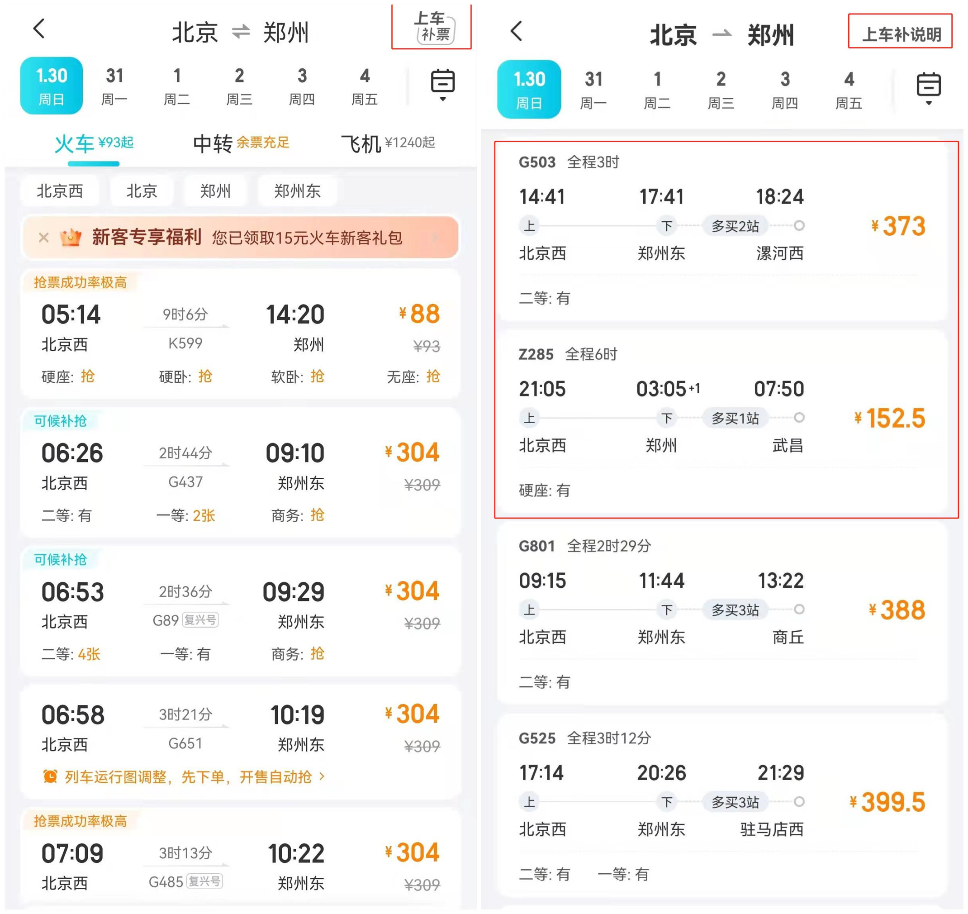Tap price ¥388 on G801
The height and width of the screenshot is (914, 968).
click(897, 609)
